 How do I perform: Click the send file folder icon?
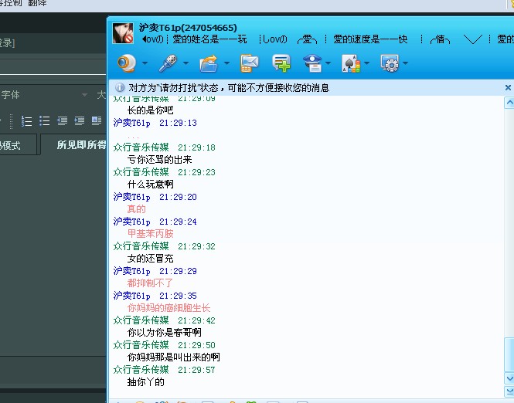pyautogui.click(x=208, y=63)
